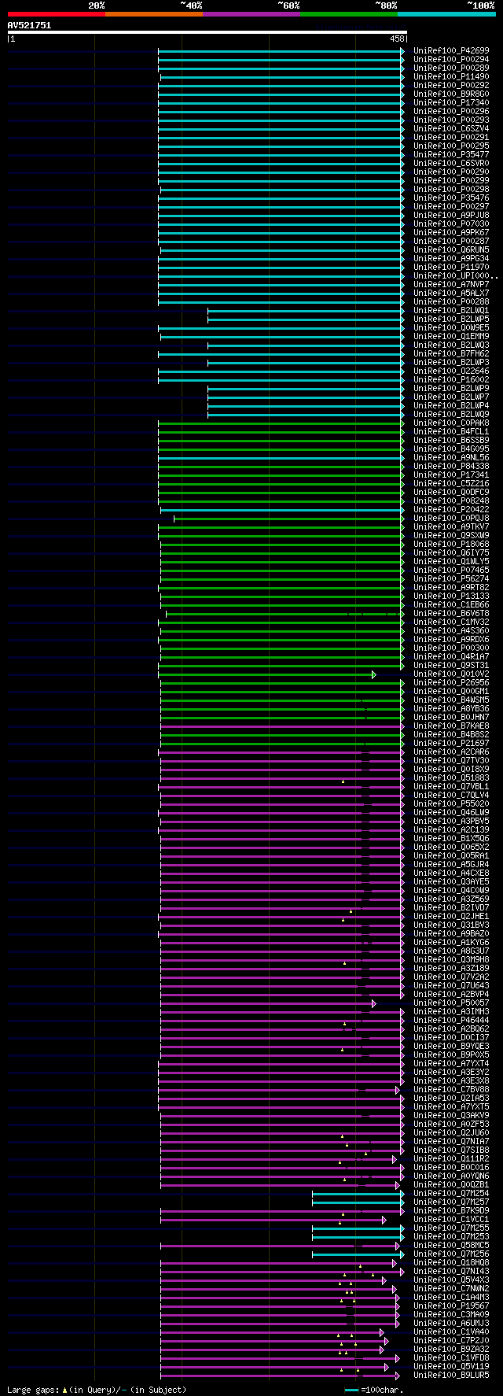Open last hit UniRef100_B9LUR5
This screenshot has height=1396, width=503.
[x=451, y=1376]
